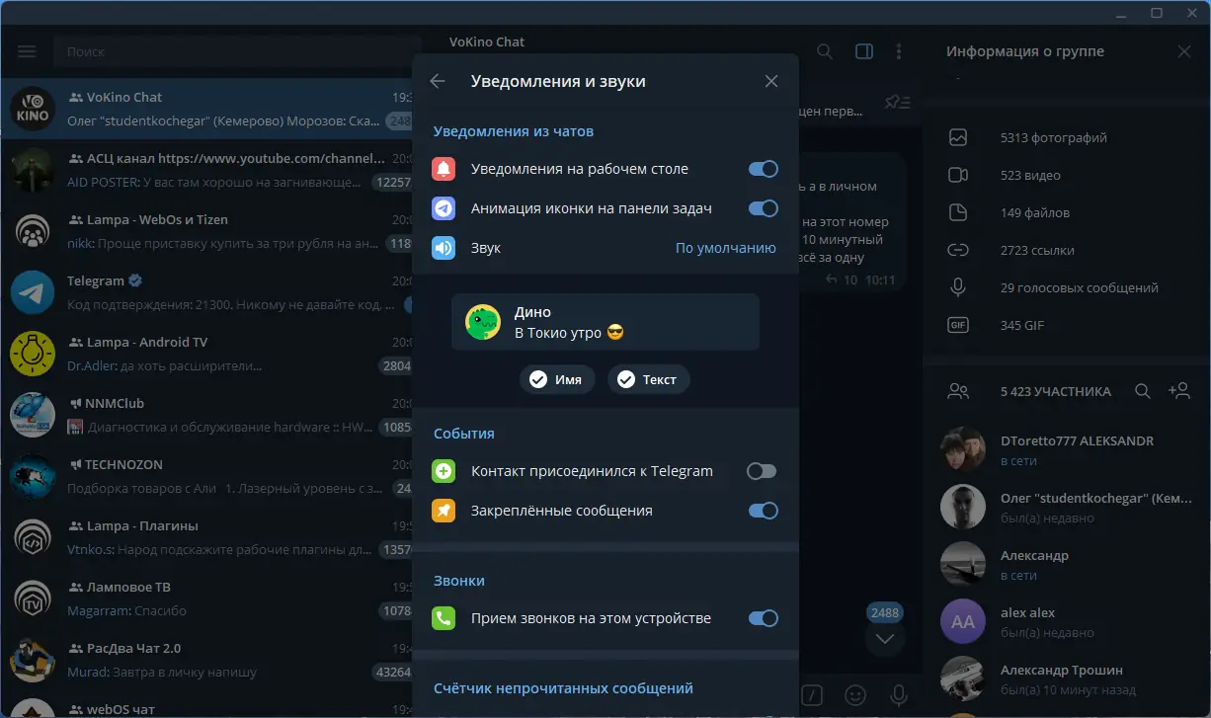1211x718 pixels.
Task: Open Lampa - Плагины chat
Action: (x=206, y=538)
